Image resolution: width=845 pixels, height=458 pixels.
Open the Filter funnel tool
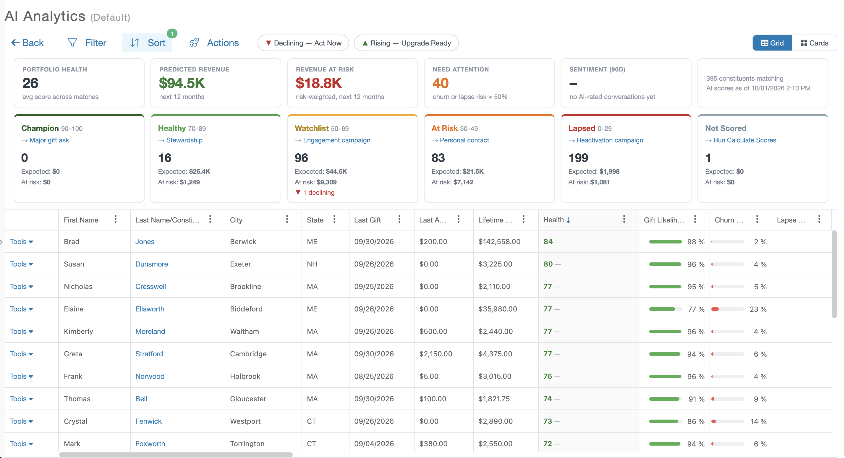coord(87,43)
